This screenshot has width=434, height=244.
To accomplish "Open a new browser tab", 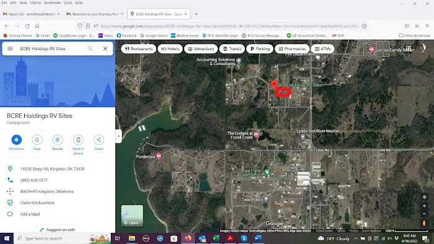I will pyautogui.click(x=196, y=14).
